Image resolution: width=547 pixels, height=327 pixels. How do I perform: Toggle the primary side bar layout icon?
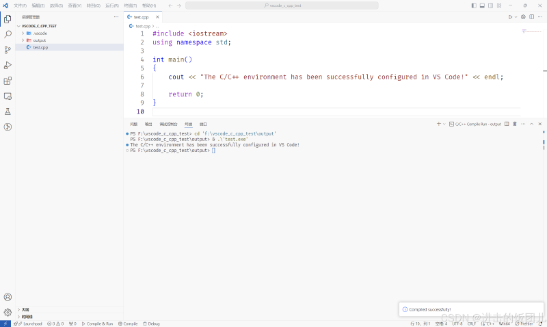tap(474, 5)
